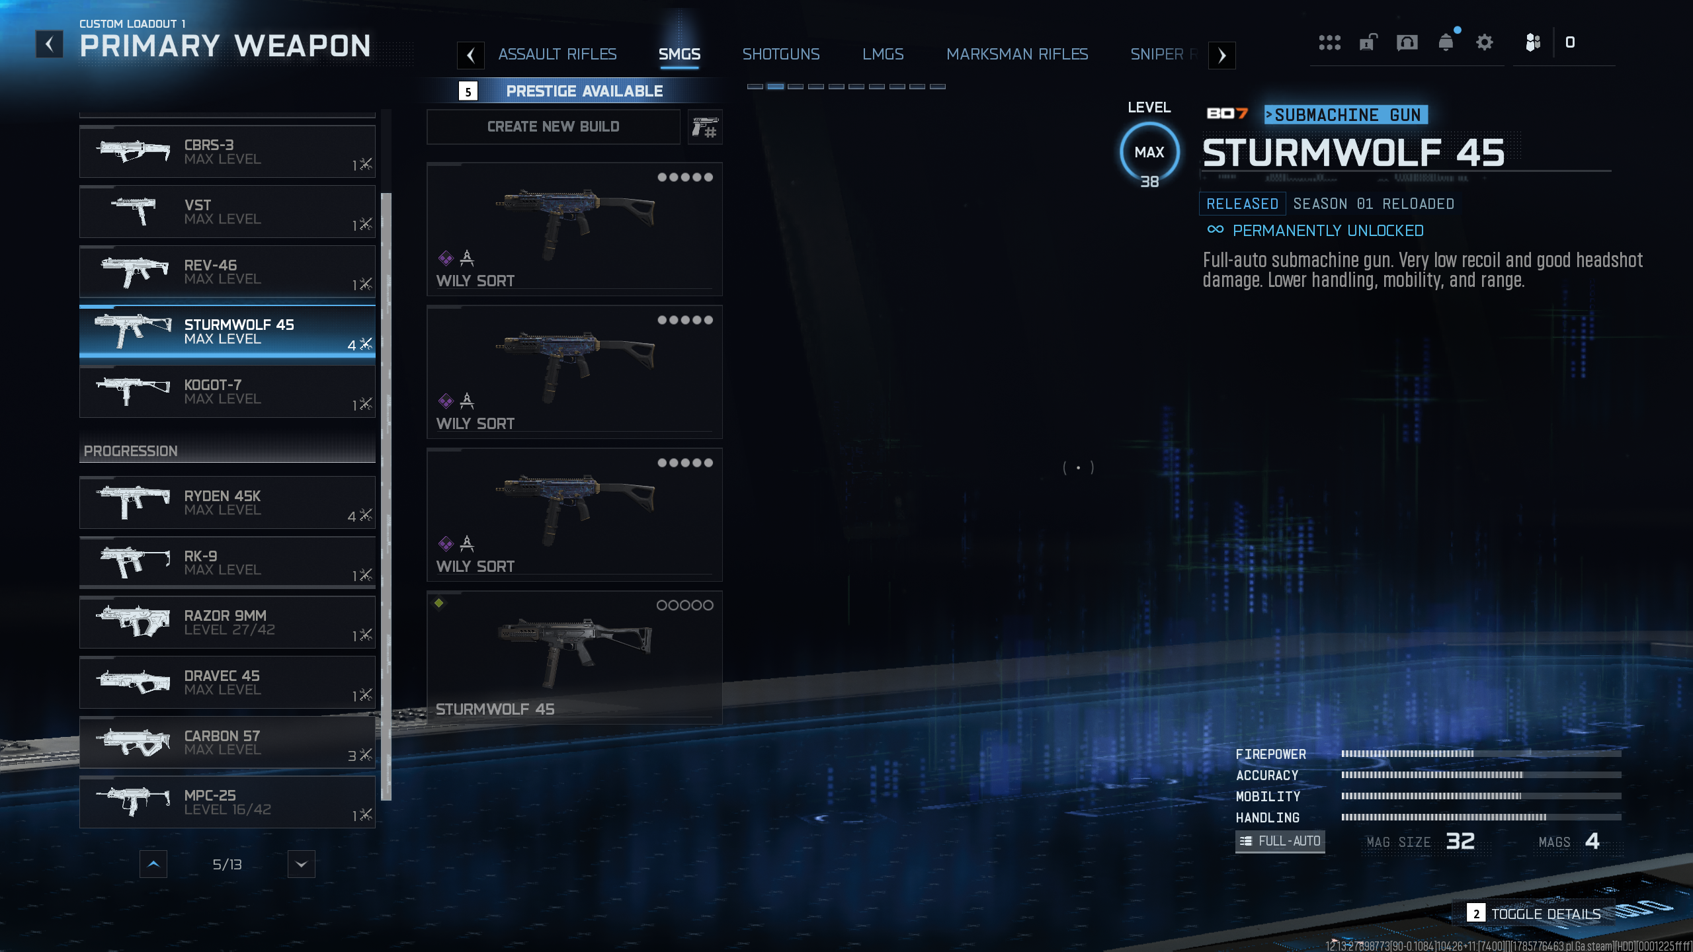1693x952 pixels.
Task: Select the Sturmwolf 45 weapon row
Action: pyautogui.click(x=227, y=331)
